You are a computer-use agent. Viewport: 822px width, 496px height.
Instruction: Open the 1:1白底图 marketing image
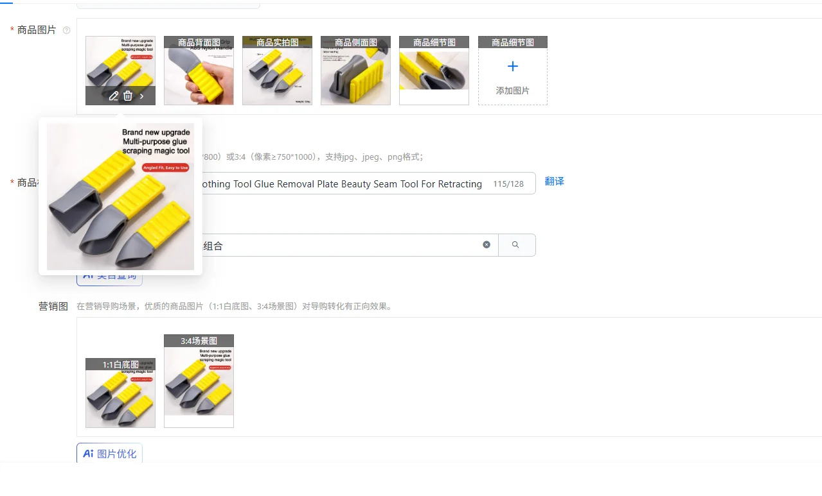click(x=120, y=393)
